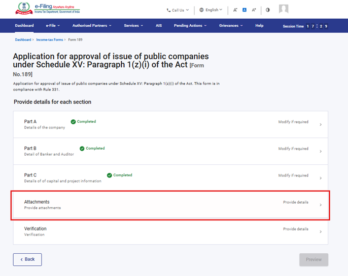Click the Income-tax Forms breadcrumb link

click(x=50, y=39)
